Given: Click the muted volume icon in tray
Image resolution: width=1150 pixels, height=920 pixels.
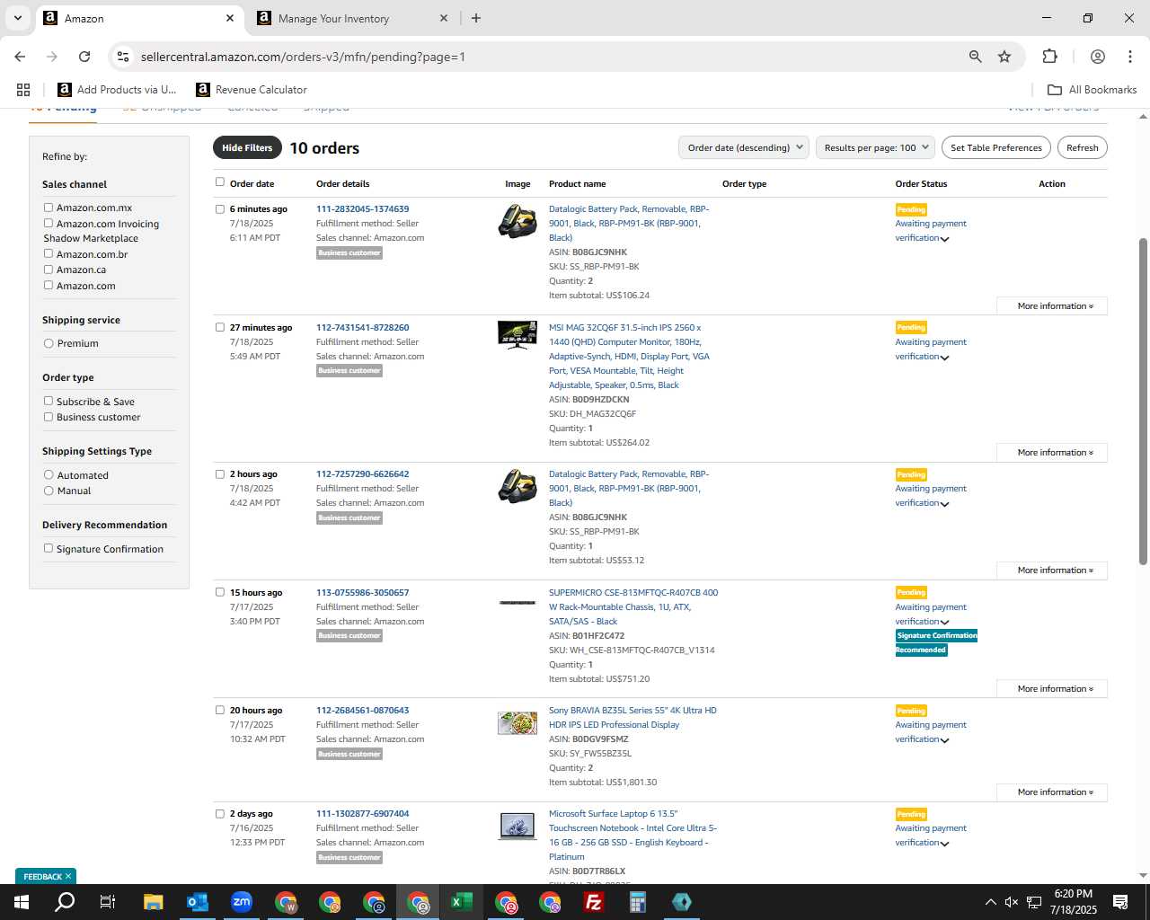Looking at the screenshot, I should coord(1012,902).
